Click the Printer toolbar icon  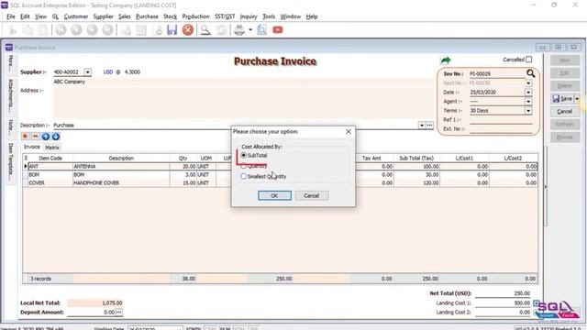pos(239,30)
